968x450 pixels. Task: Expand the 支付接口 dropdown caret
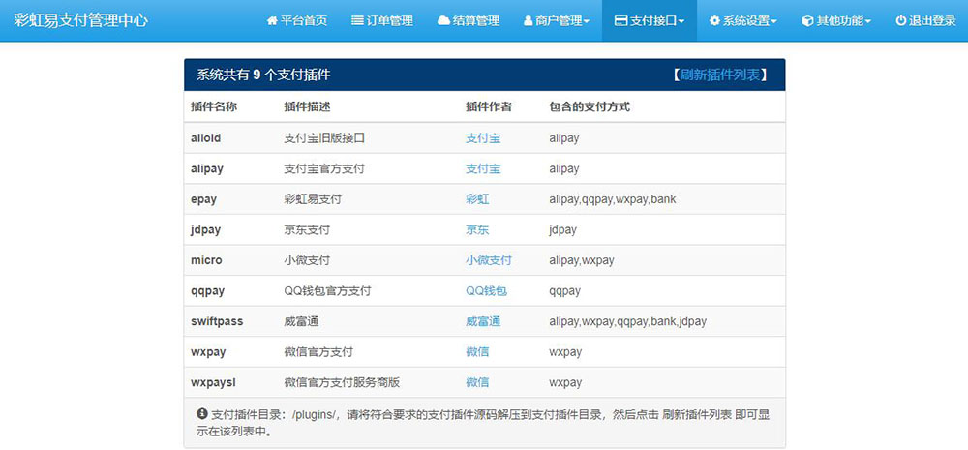click(681, 21)
